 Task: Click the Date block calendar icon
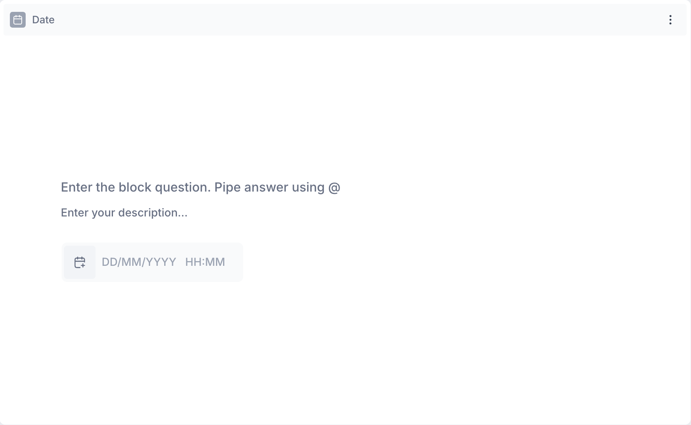18,20
